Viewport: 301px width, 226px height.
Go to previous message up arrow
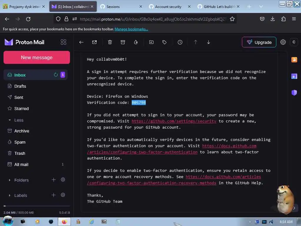(x=195, y=42)
